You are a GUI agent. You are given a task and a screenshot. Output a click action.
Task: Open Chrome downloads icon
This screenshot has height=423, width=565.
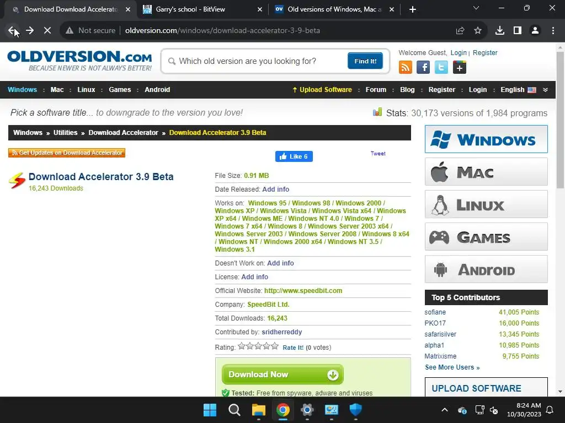500,31
